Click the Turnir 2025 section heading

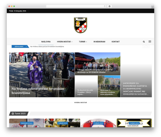click(19, 114)
